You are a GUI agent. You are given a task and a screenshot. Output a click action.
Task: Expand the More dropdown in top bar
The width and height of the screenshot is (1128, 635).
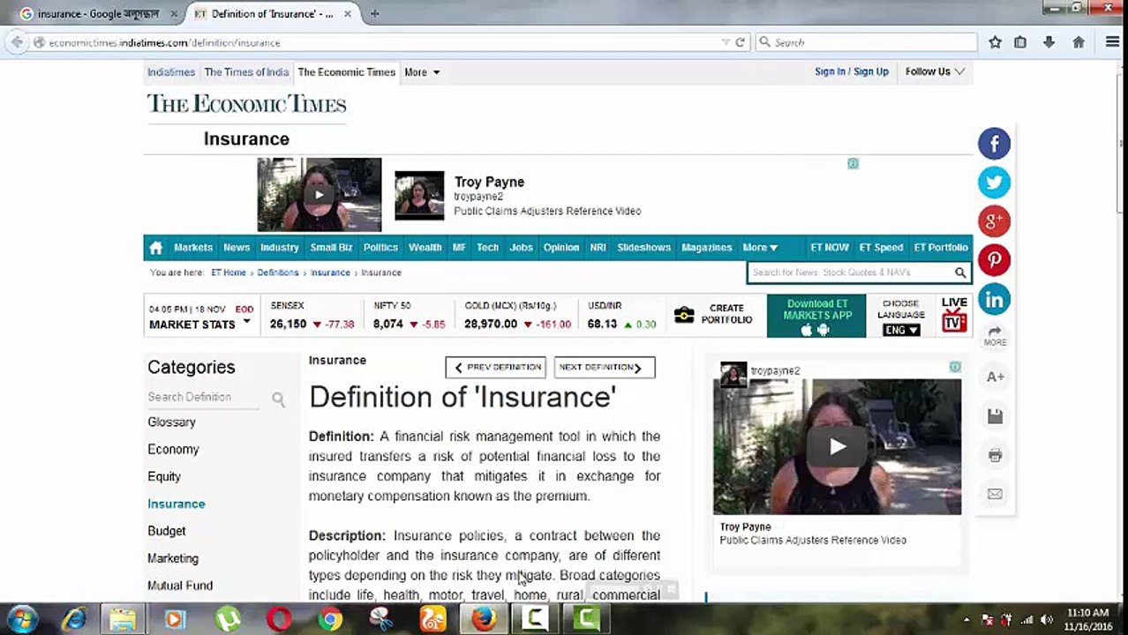[422, 72]
